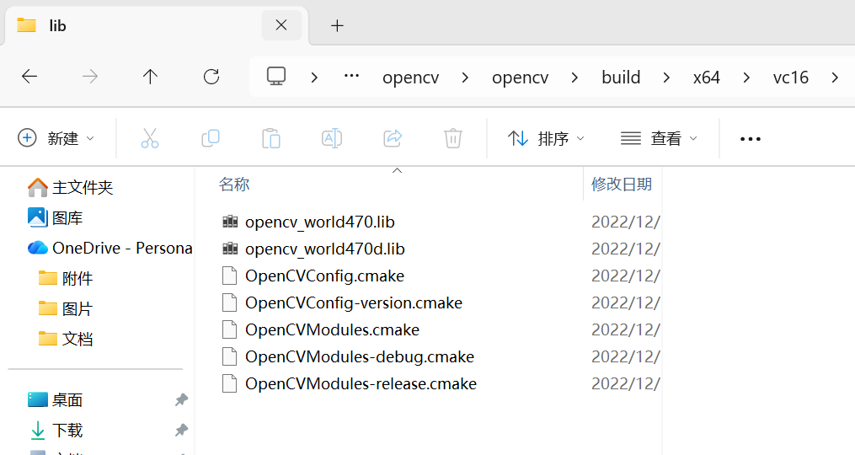Open the 查看 (View) dropdown menu
The width and height of the screenshot is (855, 455).
(x=659, y=138)
